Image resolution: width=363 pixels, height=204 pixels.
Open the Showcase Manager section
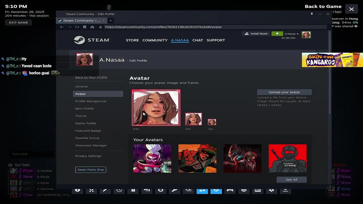coord(98,145)
